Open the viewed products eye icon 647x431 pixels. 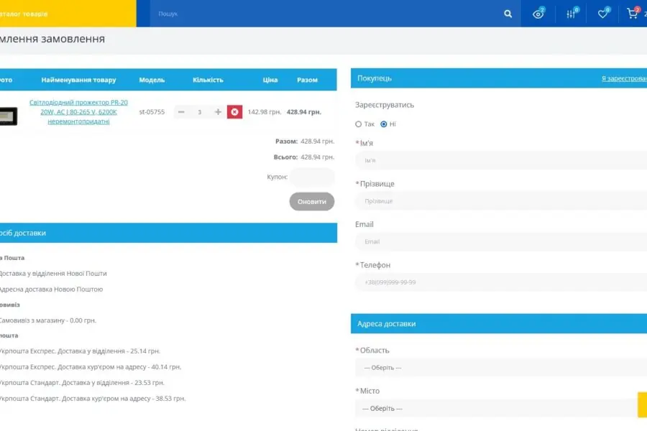click(538, 14)
